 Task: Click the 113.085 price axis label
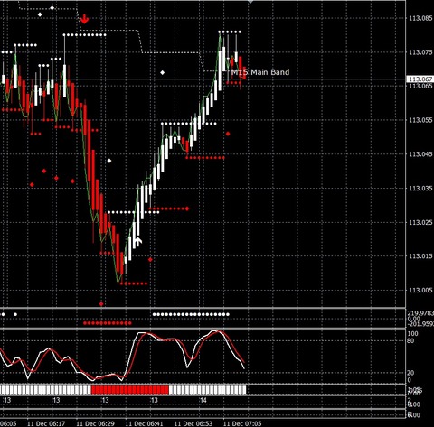[x=420, y=18]
